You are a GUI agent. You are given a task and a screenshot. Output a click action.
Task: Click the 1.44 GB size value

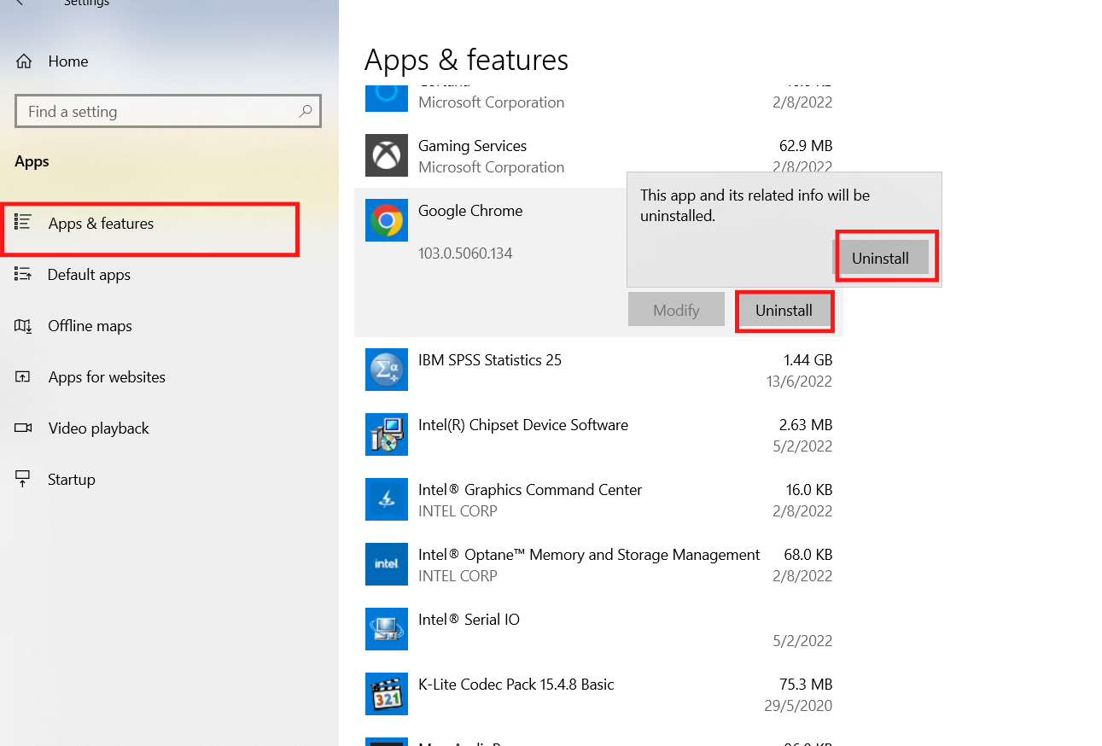pyautogui.click(x=808, y=360)
